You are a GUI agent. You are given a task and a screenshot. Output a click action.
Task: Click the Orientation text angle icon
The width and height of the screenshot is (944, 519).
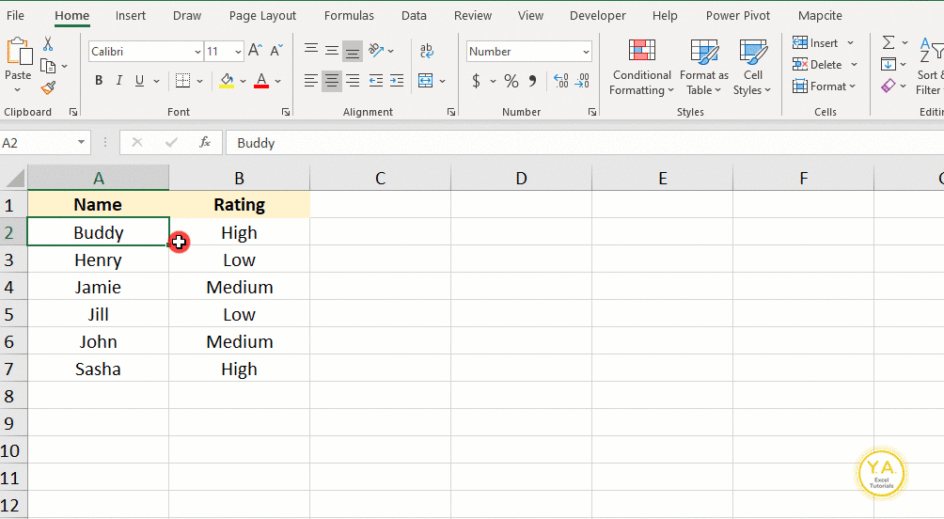coord(377,50)
